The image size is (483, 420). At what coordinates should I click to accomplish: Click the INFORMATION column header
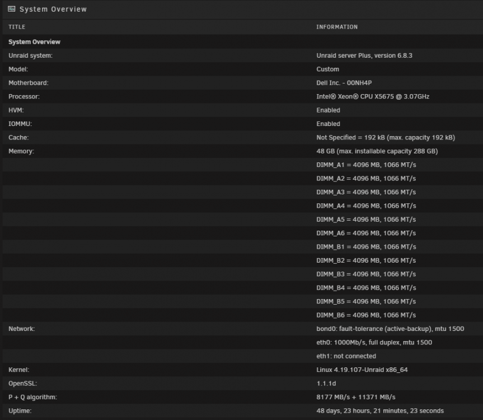337,27
